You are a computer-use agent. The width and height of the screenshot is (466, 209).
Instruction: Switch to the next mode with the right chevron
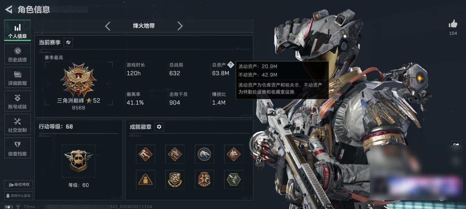(180, 26)
